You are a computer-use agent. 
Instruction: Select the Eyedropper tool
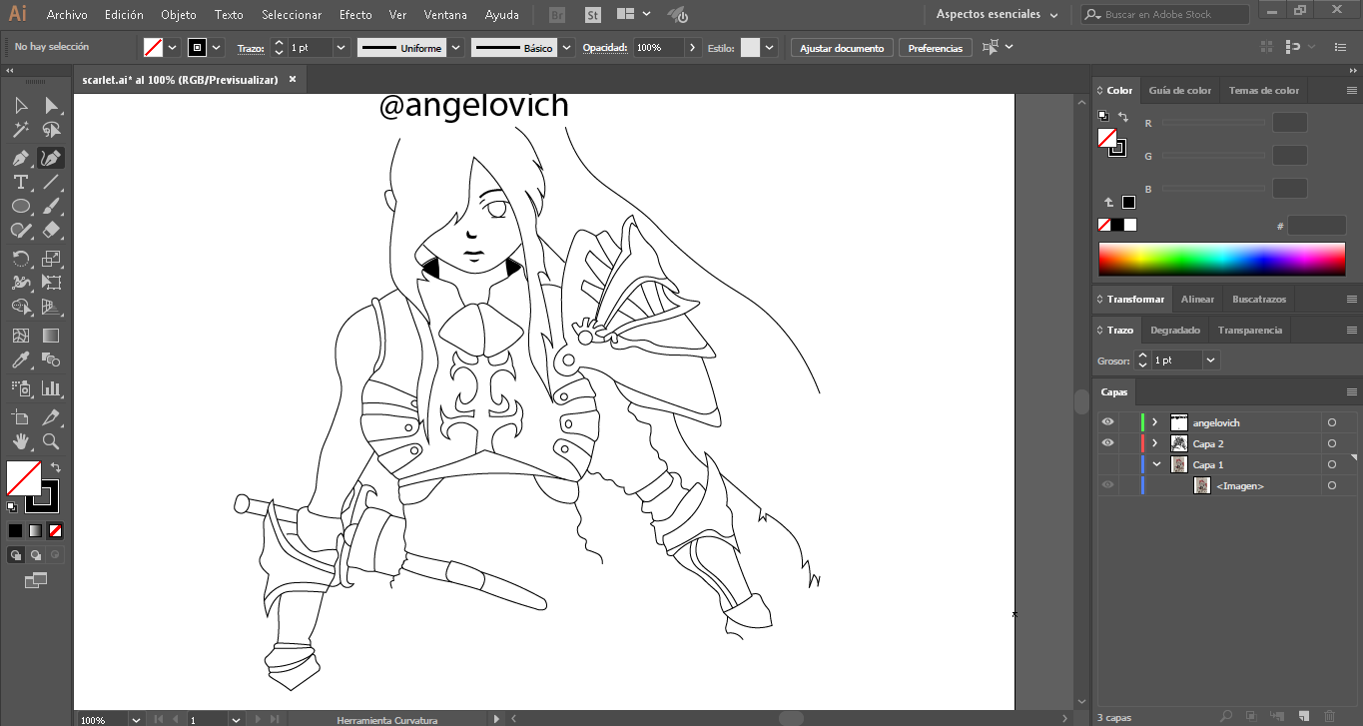(20, 360)
